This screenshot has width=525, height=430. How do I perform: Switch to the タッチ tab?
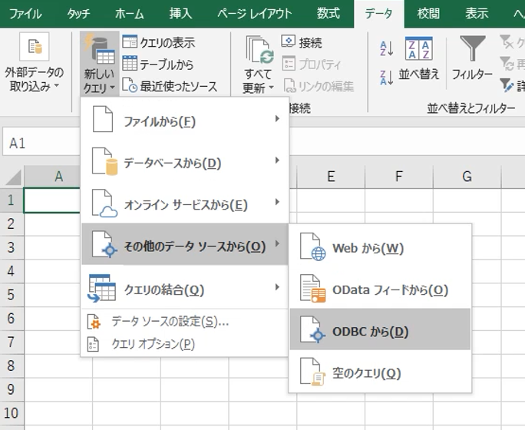click(x=79, y=14)
